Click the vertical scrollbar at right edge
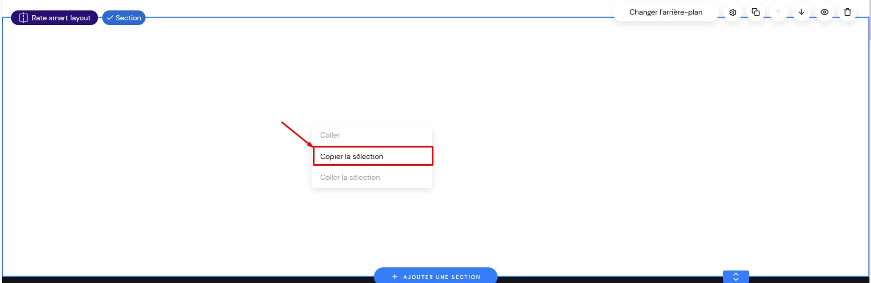Image resolution: width=871 pixels, height=283 pixels. 869,21
